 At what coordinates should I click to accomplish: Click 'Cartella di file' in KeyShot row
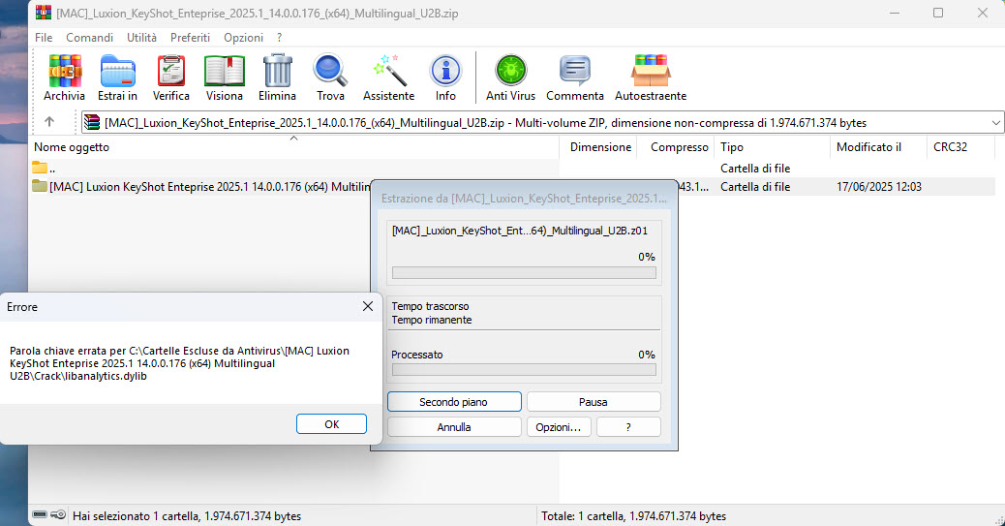755,187
